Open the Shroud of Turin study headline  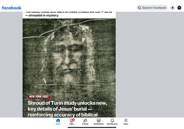(x=67, y=109)
